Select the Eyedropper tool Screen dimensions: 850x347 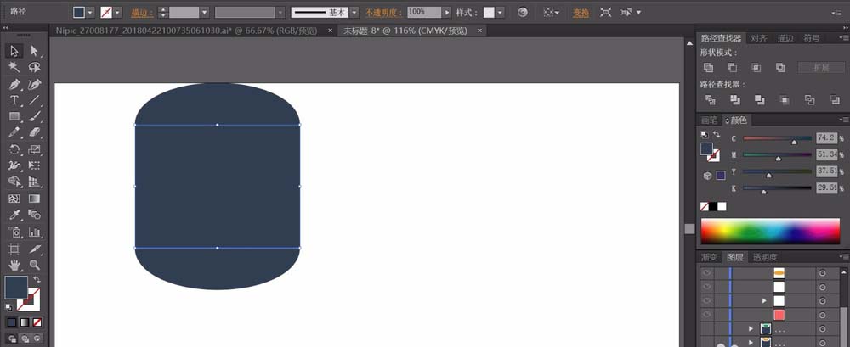pos(14,215)
